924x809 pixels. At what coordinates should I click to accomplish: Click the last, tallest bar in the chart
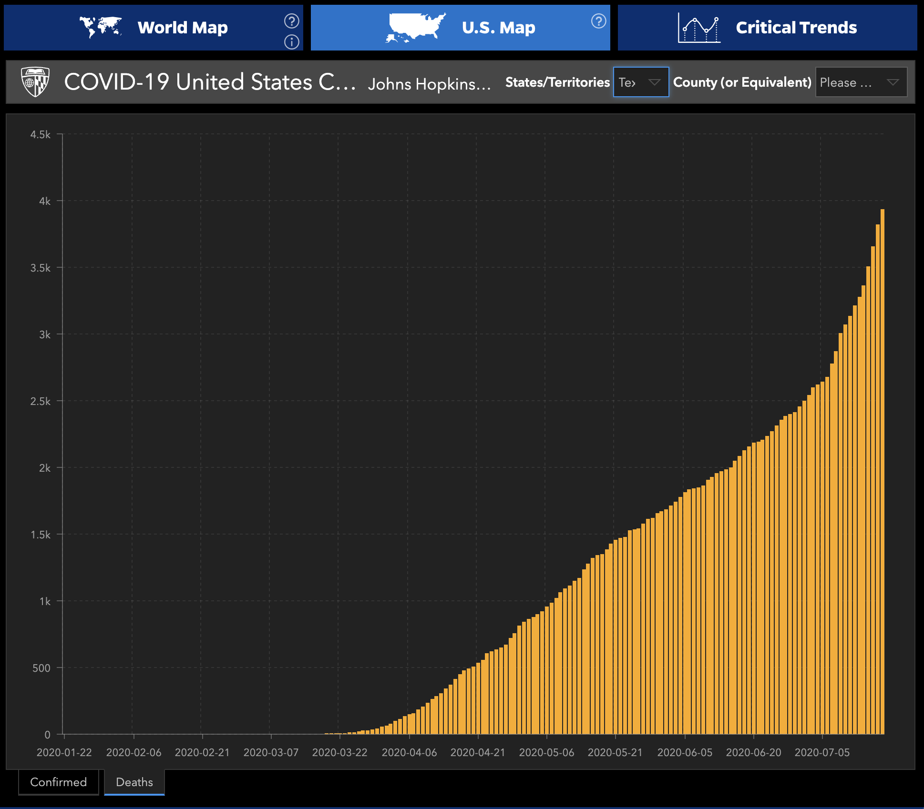click(883, 472)
